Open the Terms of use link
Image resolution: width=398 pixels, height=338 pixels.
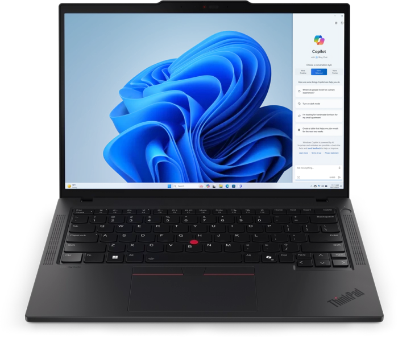(316, 153)
